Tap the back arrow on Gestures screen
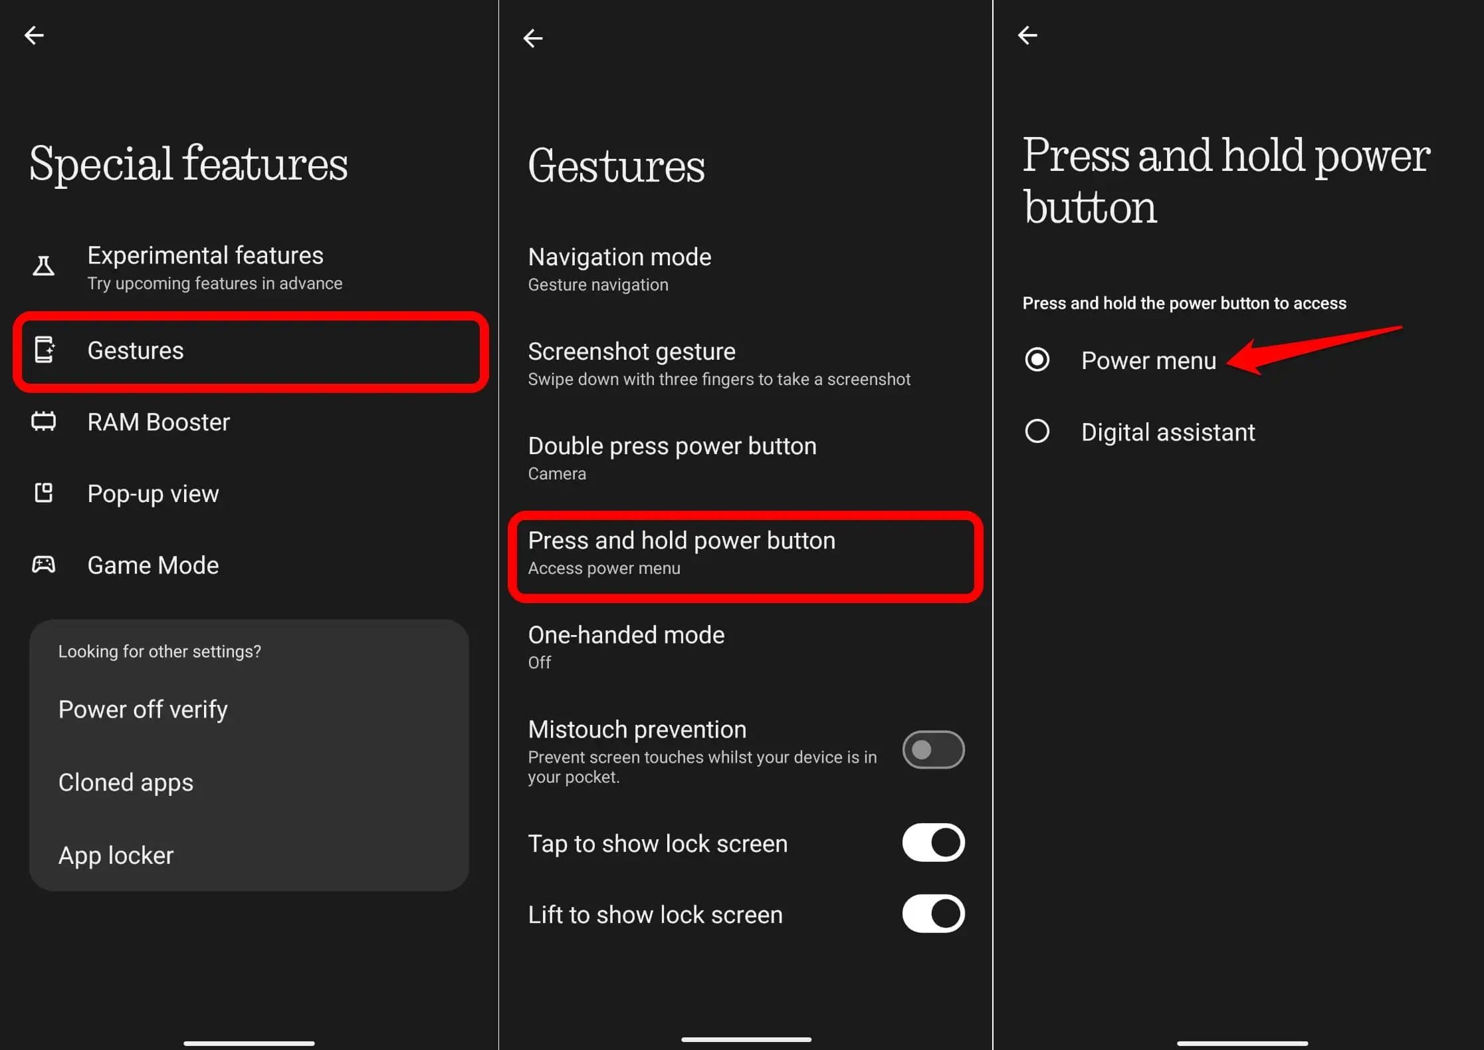This screenshot has width=1484, height=1050. [533, 38]
